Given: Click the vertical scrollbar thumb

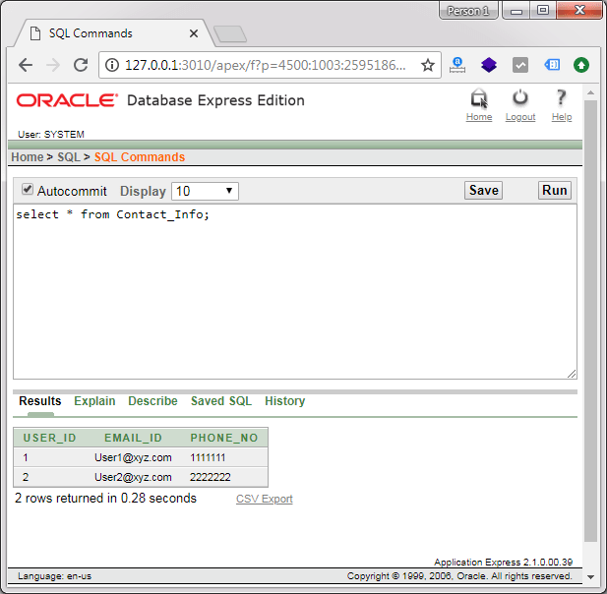Looking at the screenshot, I should click(590, 322).
